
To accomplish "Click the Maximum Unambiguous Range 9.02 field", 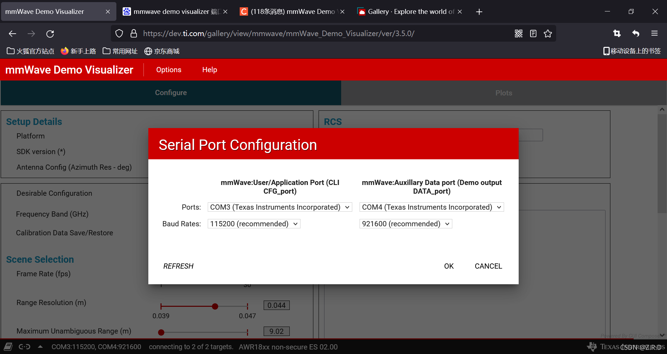I will [277, 331].
